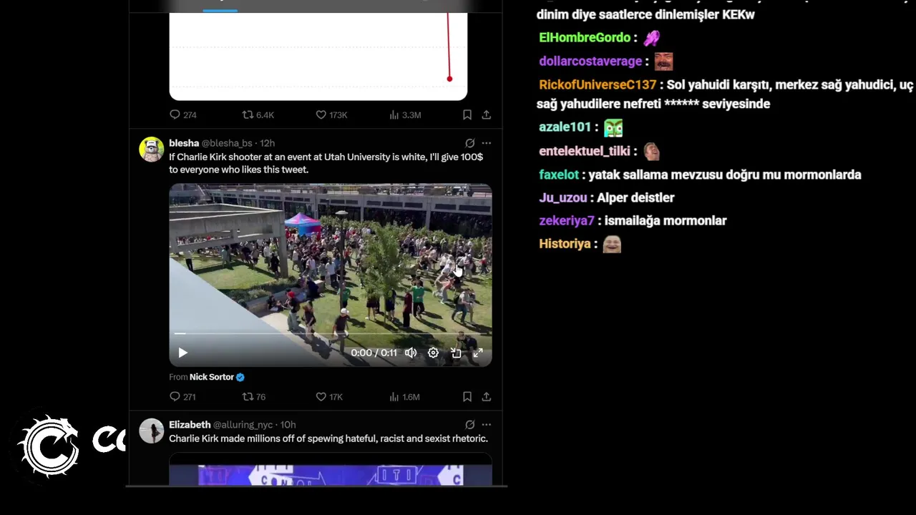Open Nick Sortor's profile link
This screenshot has height=515, width=916.
(212, 377)
